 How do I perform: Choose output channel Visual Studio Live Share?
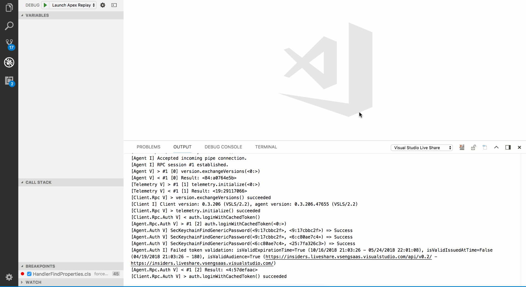point(422,148)
